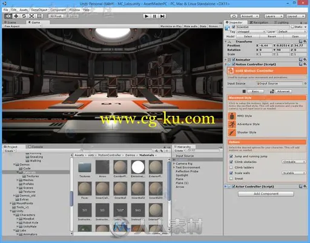Select the Arrow material thumbnail

click(x=102, y=167)
